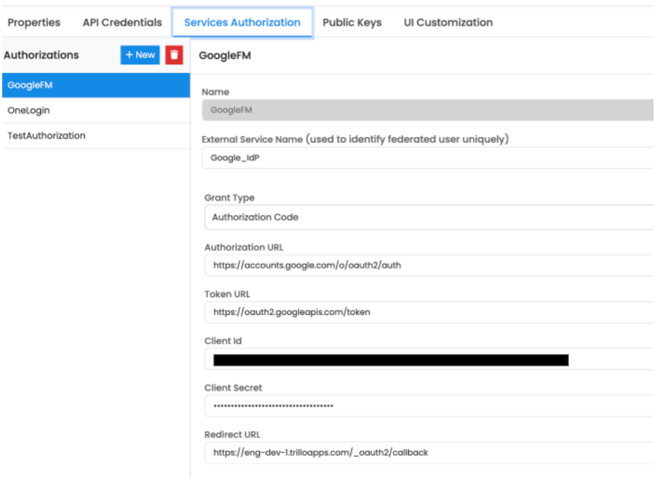The image size is (657, 487).
Task: Go to the Public Keys tab
Action: coord(352,22)
